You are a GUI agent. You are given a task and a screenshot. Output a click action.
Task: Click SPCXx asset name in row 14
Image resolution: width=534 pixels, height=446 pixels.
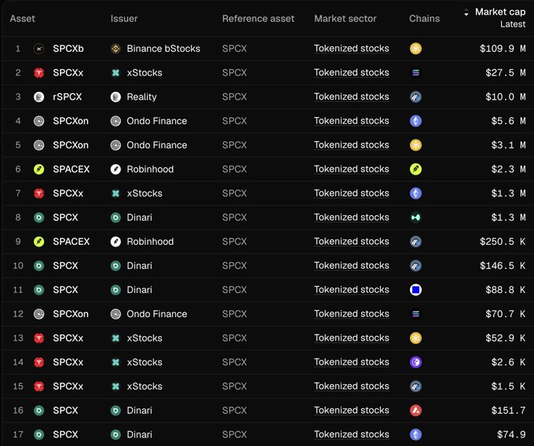tap(68, 362)
